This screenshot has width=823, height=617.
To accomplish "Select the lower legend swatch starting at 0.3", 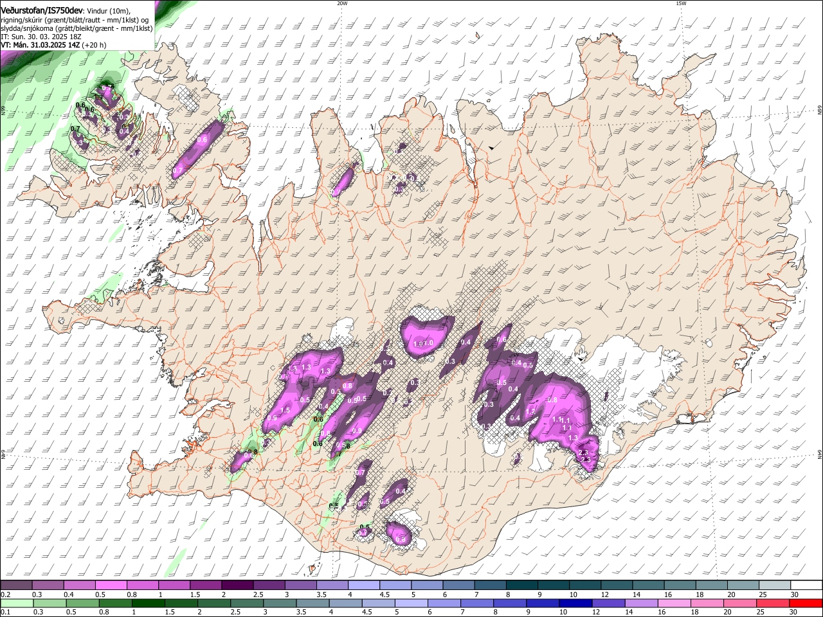I will [x=50, y=603].
